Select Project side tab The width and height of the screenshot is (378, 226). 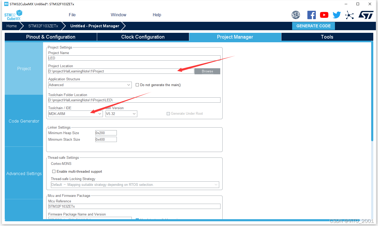24,69
